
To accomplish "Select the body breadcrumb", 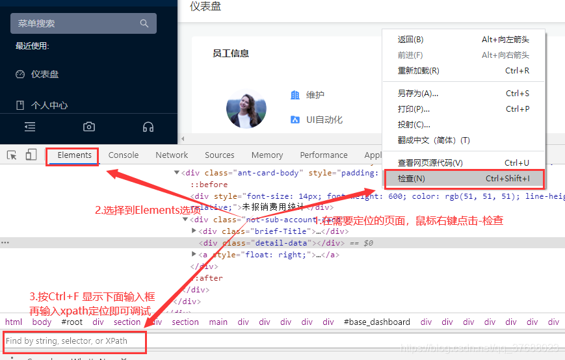I will (42, 322).
